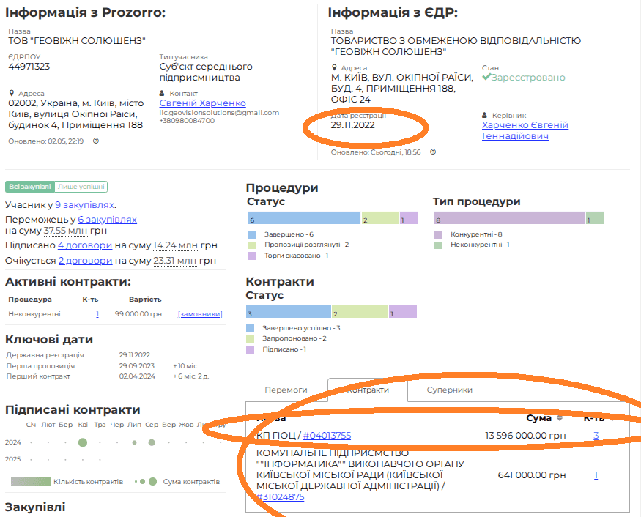Click the location pin icon in ЄДР address
Image resolution: width=641 pixels, height=517 pixels.
pyautogui.click(x=334, y=68)
